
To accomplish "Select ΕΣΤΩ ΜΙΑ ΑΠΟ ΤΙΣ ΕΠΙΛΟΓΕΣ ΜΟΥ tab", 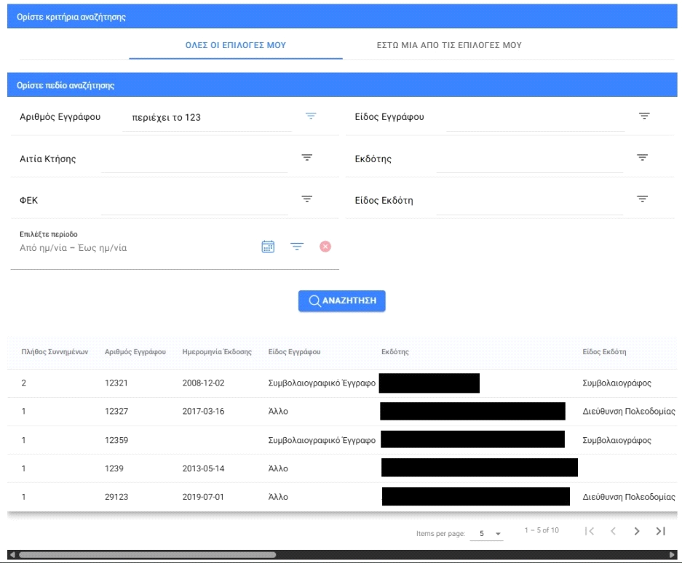I will point(448,45).
